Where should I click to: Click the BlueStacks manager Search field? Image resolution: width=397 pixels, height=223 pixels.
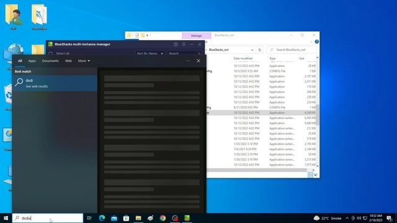[184, 53]
